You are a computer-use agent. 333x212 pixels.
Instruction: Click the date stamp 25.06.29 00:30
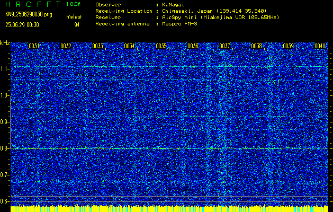pos(22,25)
